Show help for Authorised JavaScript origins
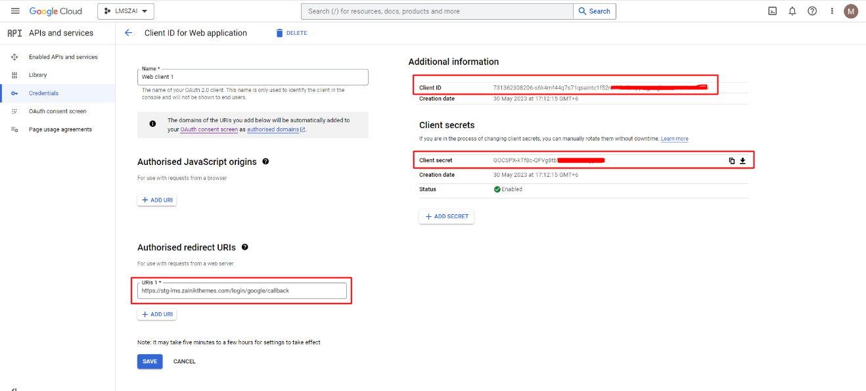 click(x=265, y=161)
